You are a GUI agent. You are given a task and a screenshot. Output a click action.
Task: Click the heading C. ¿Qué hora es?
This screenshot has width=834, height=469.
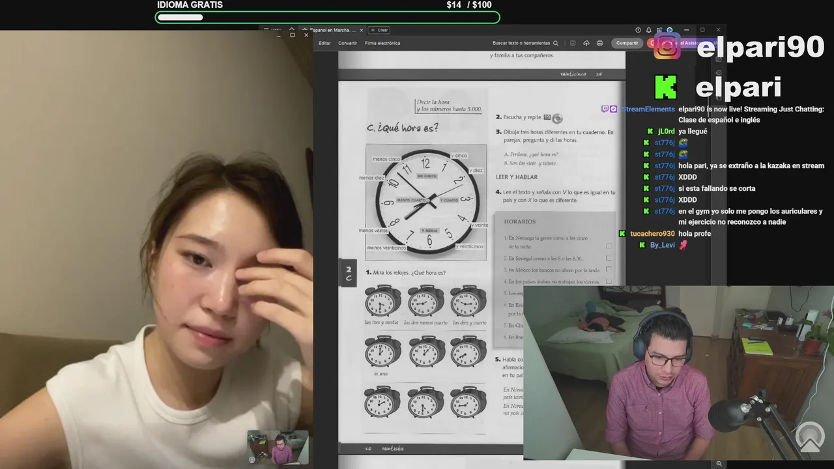click(403, 128)
